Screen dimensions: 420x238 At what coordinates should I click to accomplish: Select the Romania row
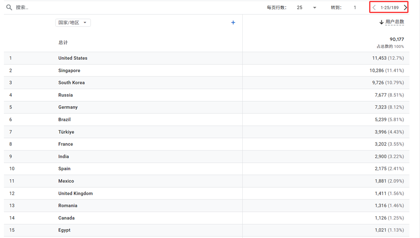click(207, 206)
